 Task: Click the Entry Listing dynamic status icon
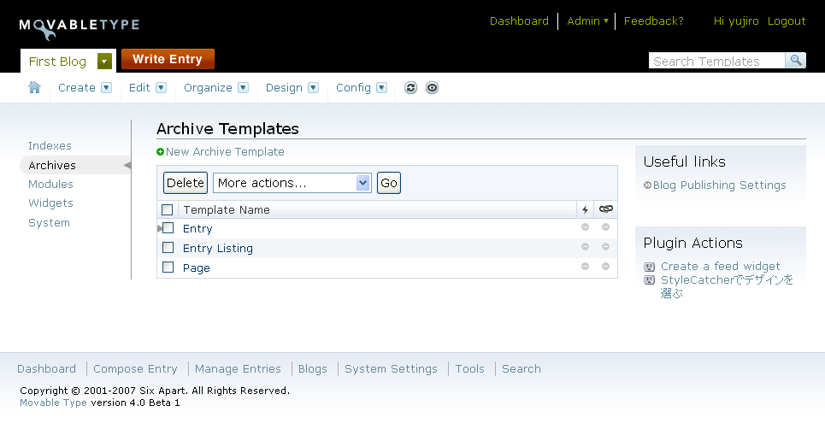click(585, 247)
